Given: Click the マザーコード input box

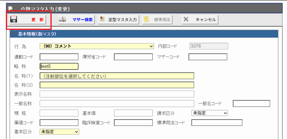Looking at the screenshot, I should pyautogui.click(x=208, y=57).
